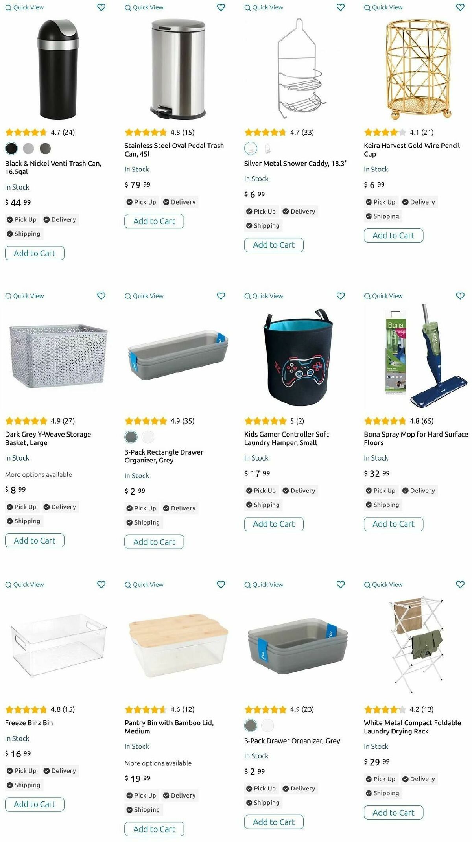Save Keira Gold Wire Pencil Cup with heart

[460, 7]
